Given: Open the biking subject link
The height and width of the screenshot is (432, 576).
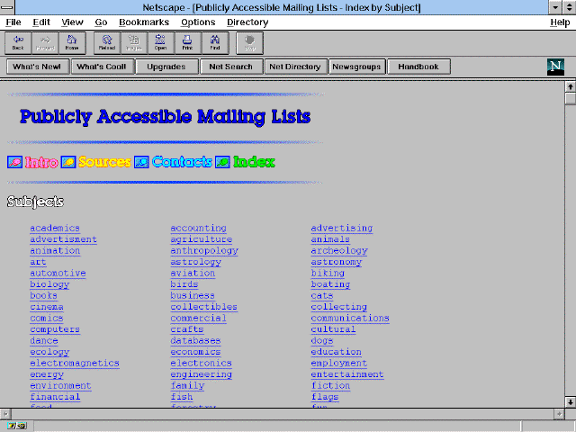Looking at the screenshot, I should tap(328, 273).
